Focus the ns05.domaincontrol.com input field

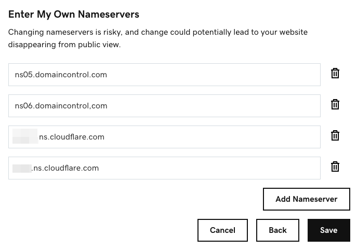164,75
